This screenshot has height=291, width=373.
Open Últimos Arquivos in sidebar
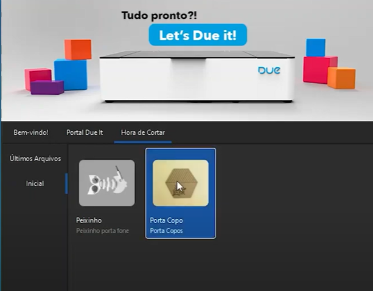click(x=35, y=159)
